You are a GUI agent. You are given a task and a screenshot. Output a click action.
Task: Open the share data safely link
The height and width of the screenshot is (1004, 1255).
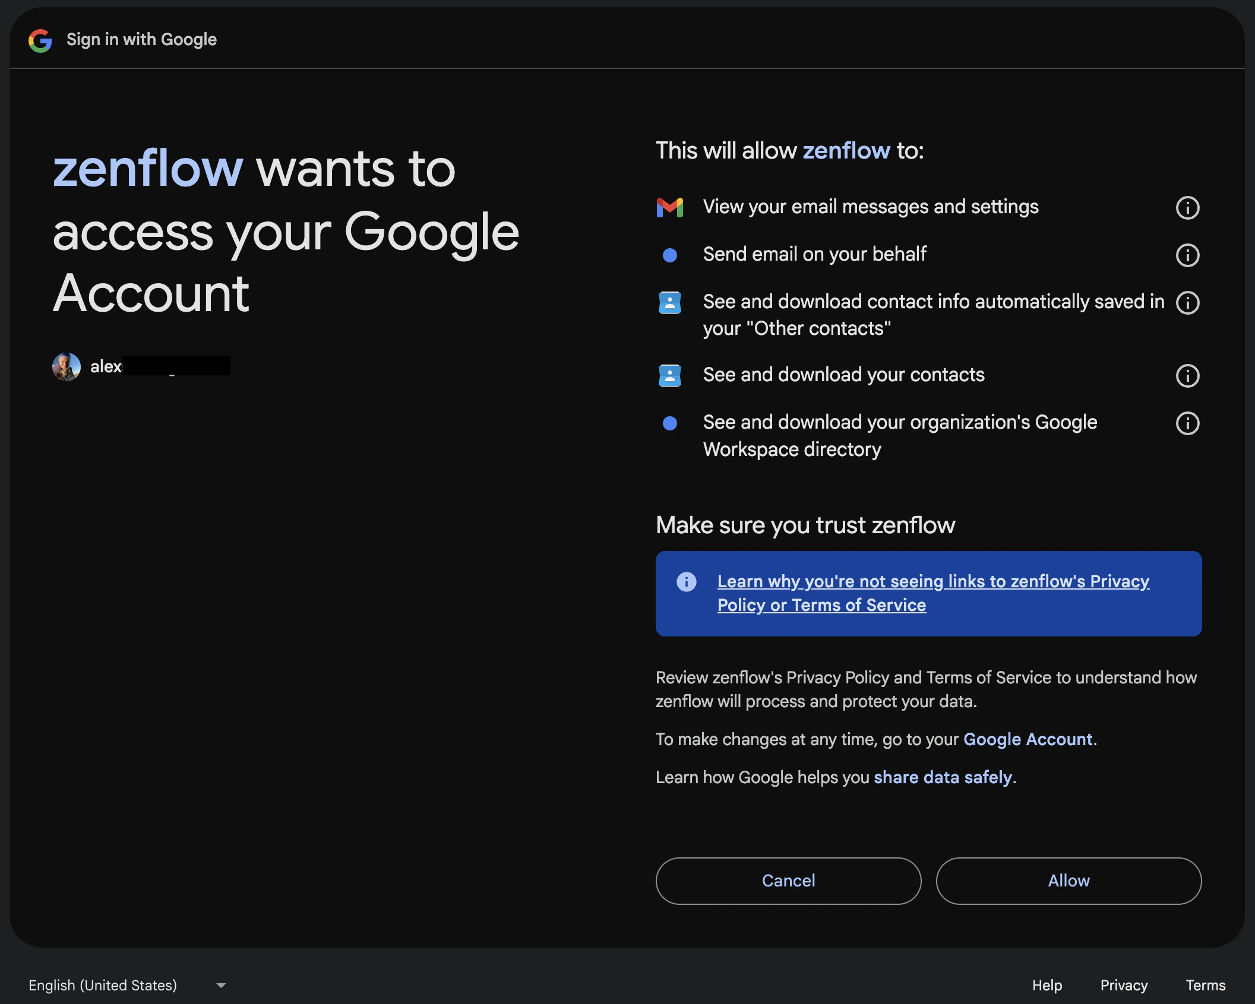pyautogui.click(x=943, y=777)
